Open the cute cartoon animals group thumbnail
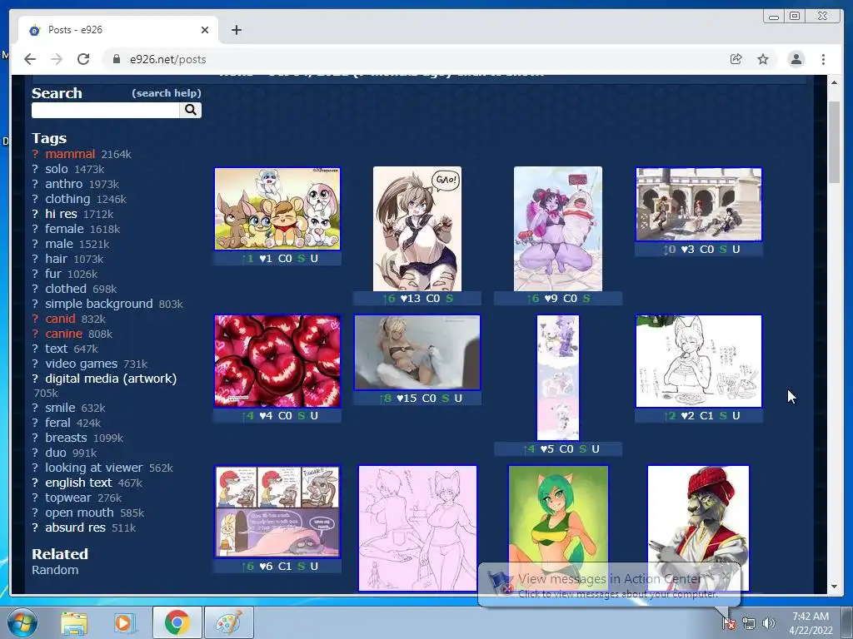Image resolution: width=853 pixels, height=639 pixels. pyautogui.click(x=277, y=209)
